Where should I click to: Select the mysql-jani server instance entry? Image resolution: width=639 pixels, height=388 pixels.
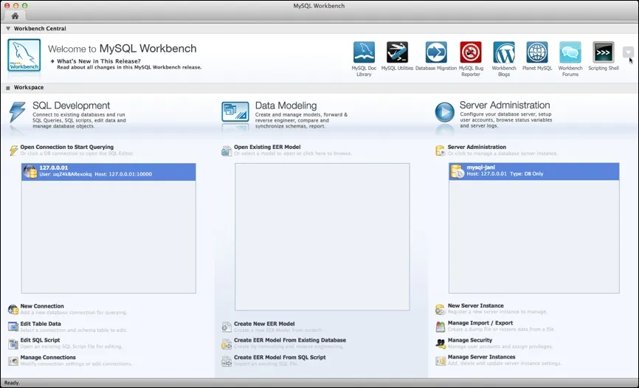[534, 171]
